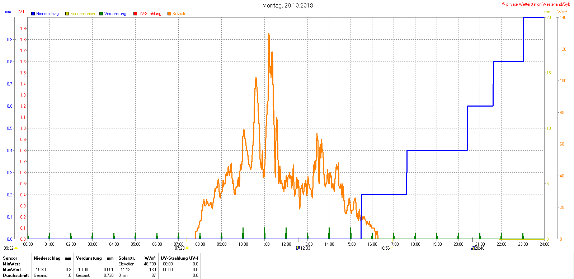Click the 15:00 time axis label
The image size is (574, 279).
(x=351, y=244)
